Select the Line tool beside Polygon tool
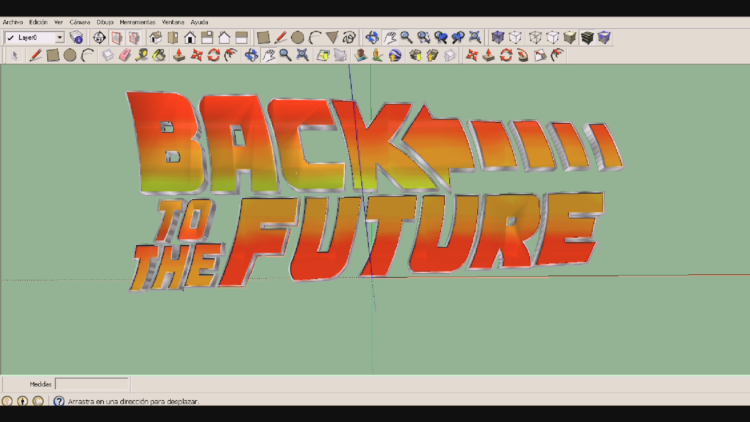750x422 pixels. click(280, 38)
